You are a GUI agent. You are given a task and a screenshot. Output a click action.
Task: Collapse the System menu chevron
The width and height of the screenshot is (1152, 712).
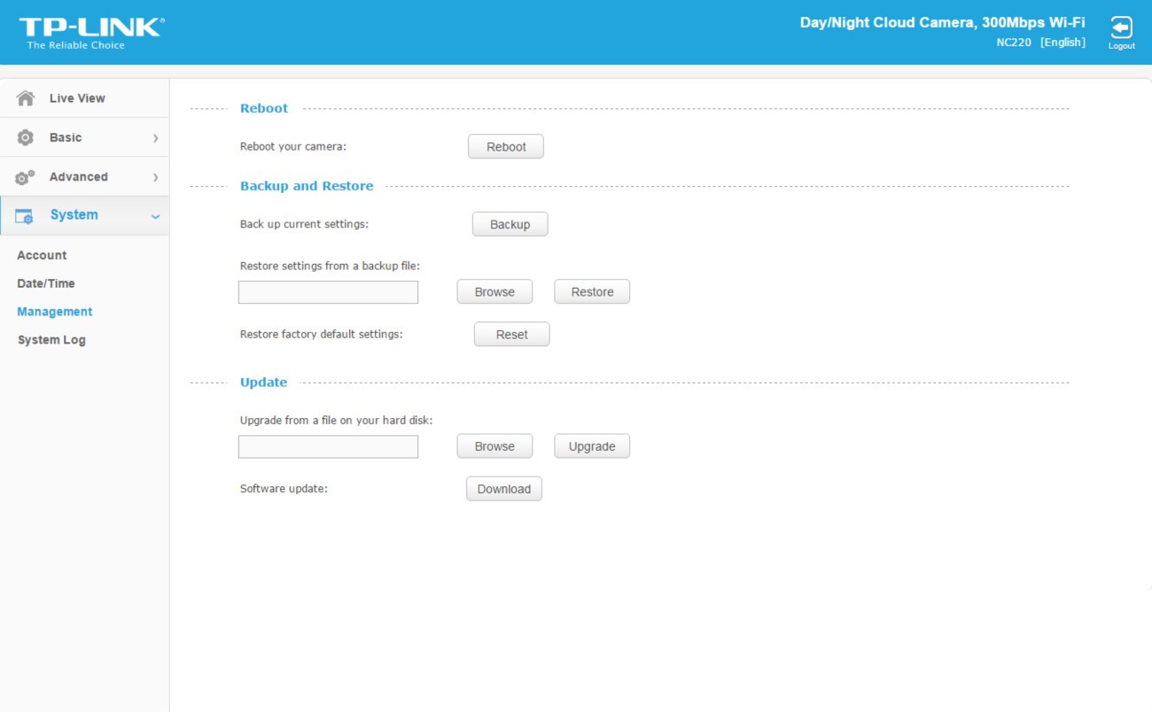[155, 216]
